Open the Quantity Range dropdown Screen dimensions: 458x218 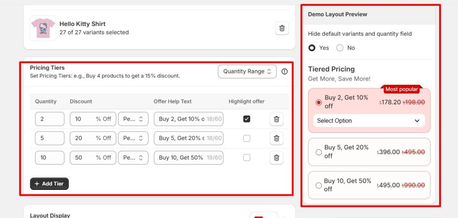point(247,71)
